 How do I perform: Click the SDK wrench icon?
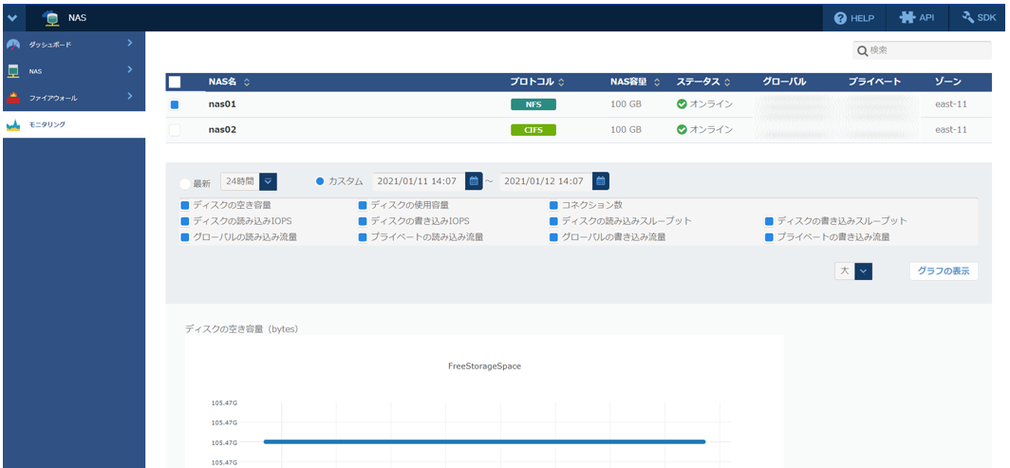(x=968, y=18)
